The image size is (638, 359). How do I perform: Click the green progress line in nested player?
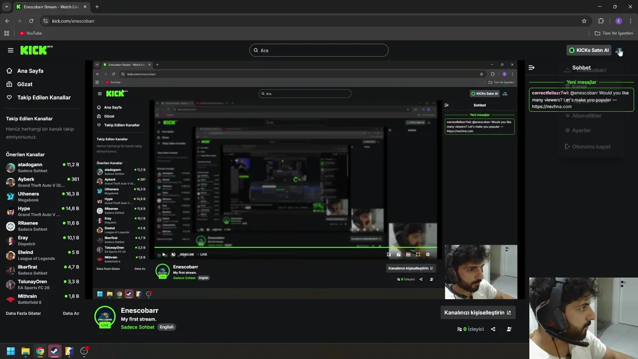(296, 247)
